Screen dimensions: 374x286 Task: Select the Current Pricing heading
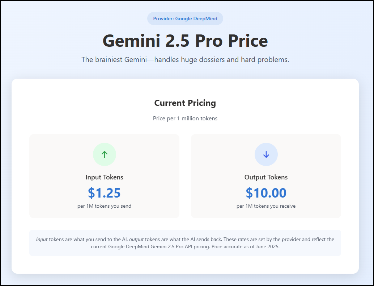point(185,103)
